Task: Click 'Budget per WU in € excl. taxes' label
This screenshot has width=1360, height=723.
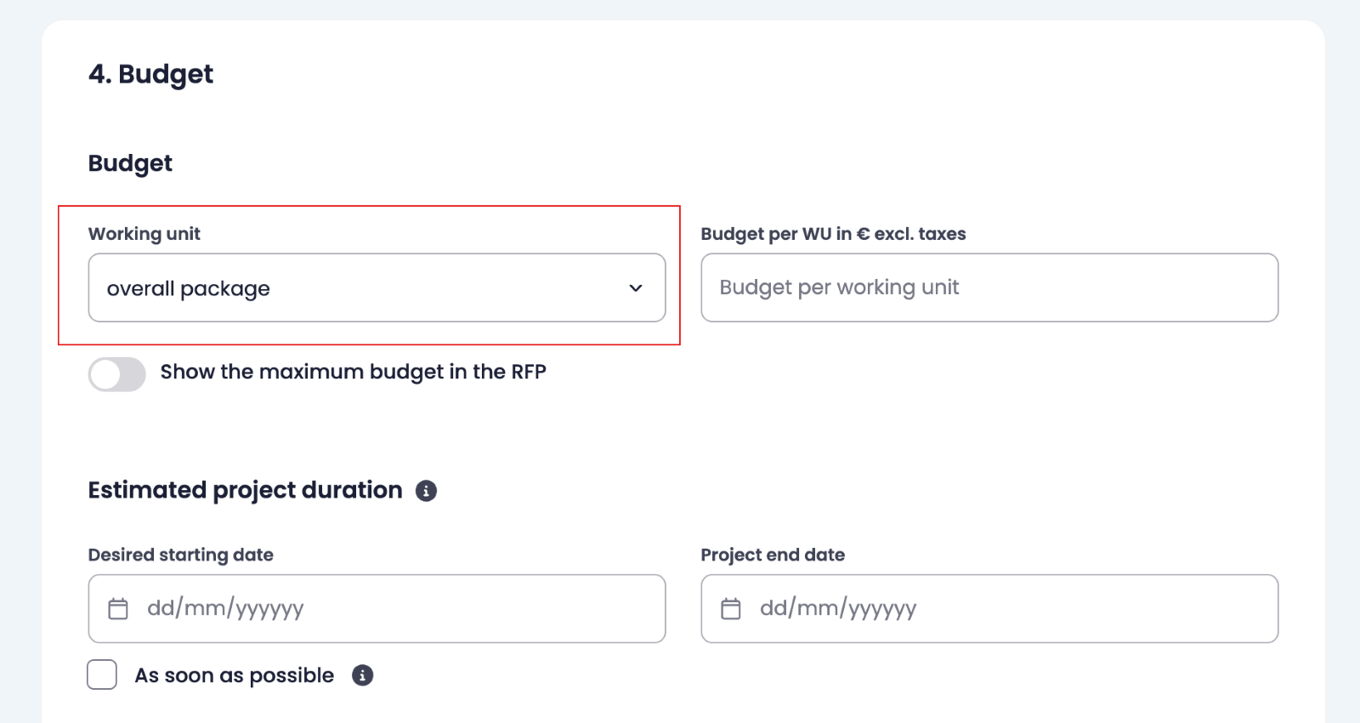Action: pos(834,234)
